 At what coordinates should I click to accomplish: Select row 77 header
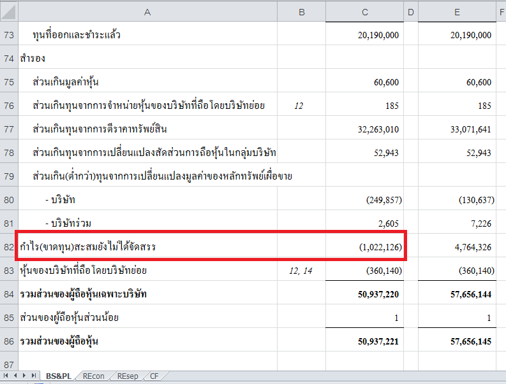[x=9, y=129]
